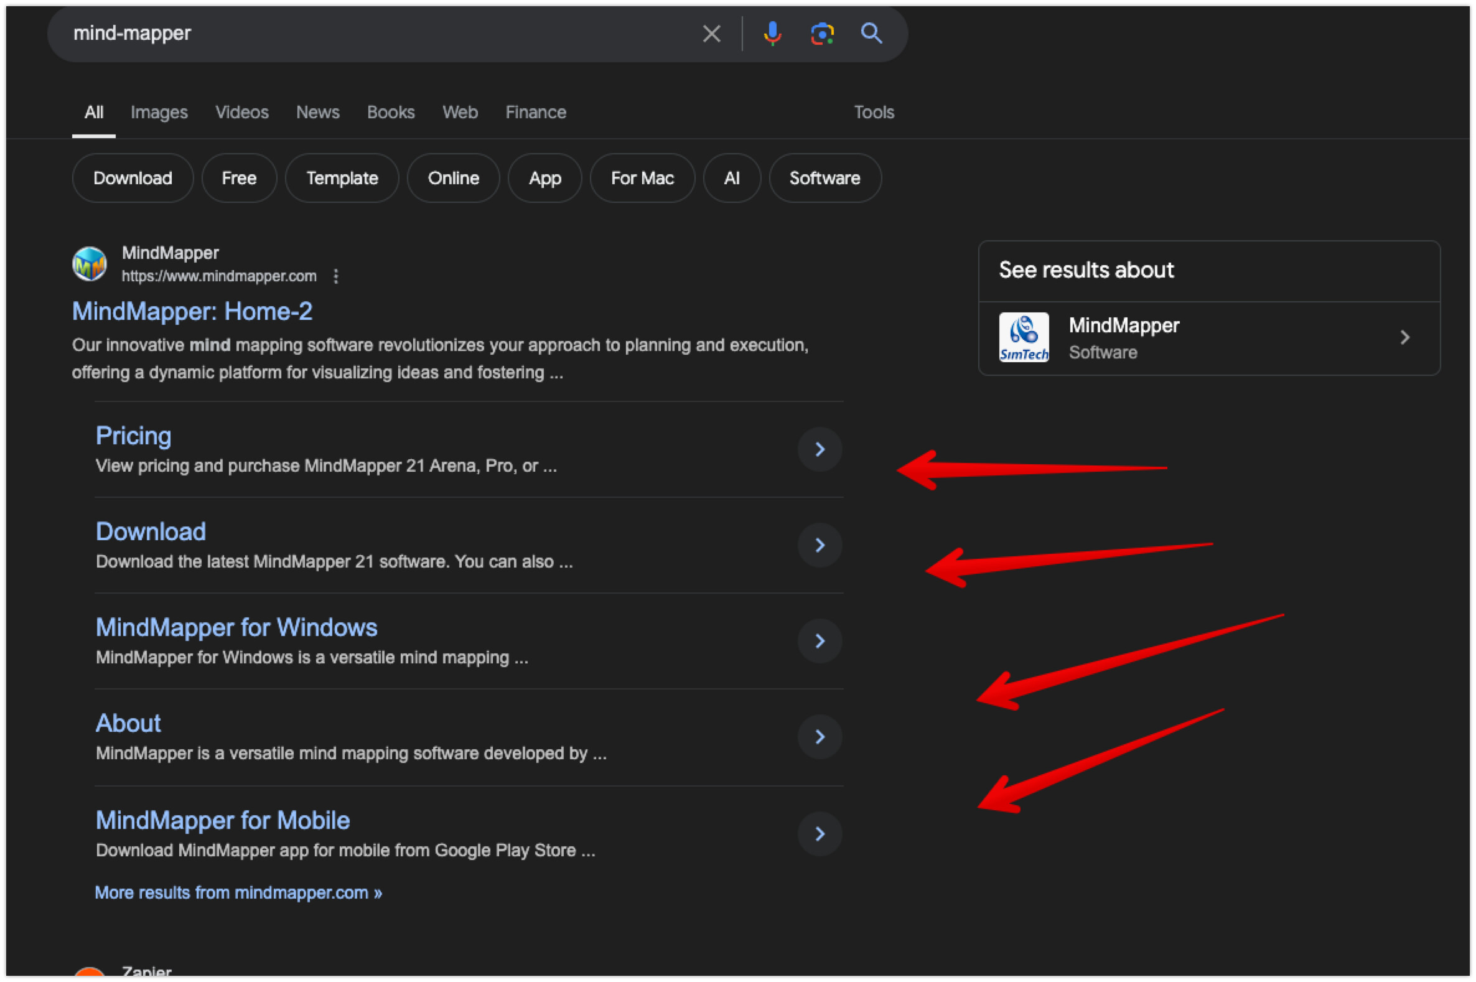Viewport: 1476px width, 982px height.
Task: Apply the For Mac filter chip
Action: (x=642, y=179)
